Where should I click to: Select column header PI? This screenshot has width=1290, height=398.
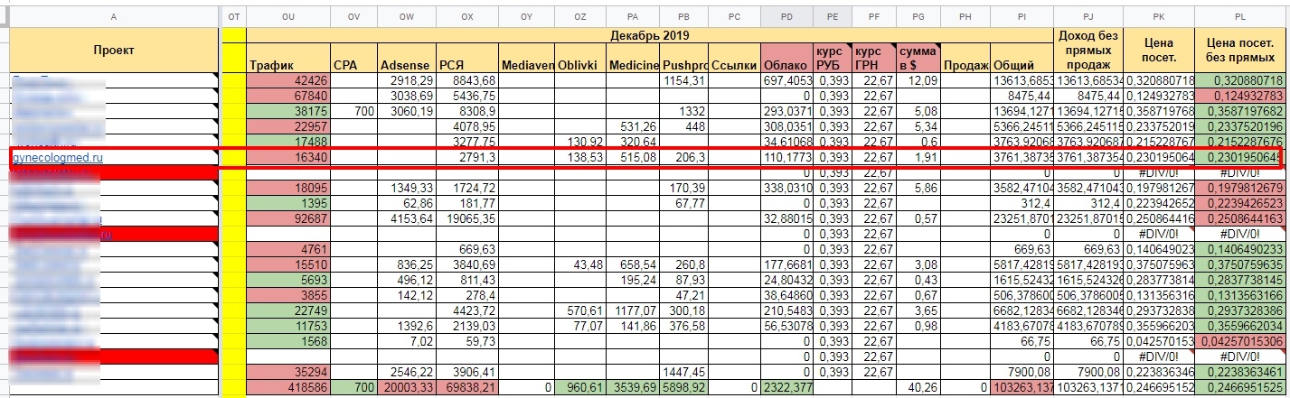pyautogui.click(x=1022, y=17)
